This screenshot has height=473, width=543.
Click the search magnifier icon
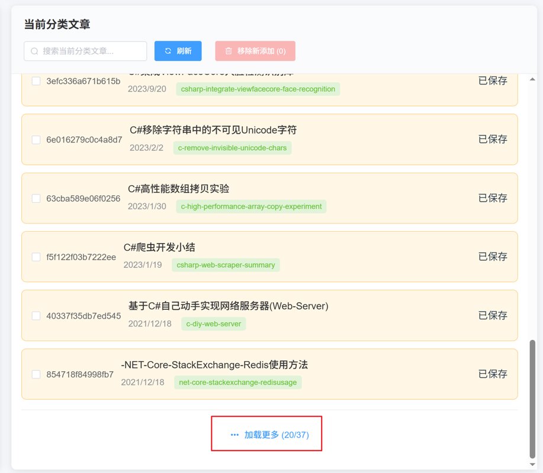coord(35,51)
